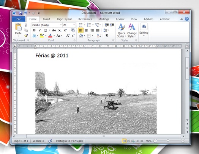Click the Paste button
Image resolution: width=199 pixels, height=154 pixels.
point(18,30)
